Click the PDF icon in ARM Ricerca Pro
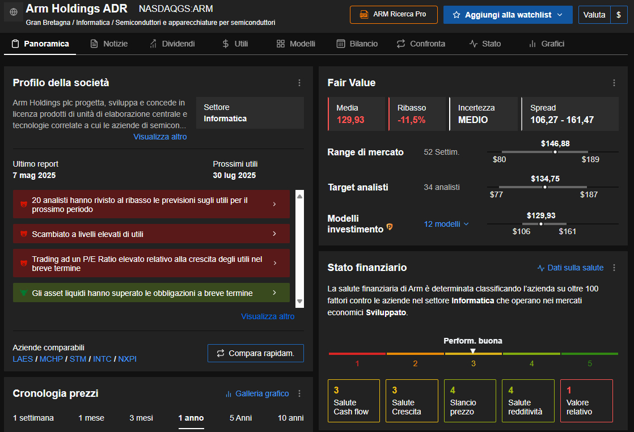The height and width of the screenshot is (432, 634). click(x=364, y=15)
